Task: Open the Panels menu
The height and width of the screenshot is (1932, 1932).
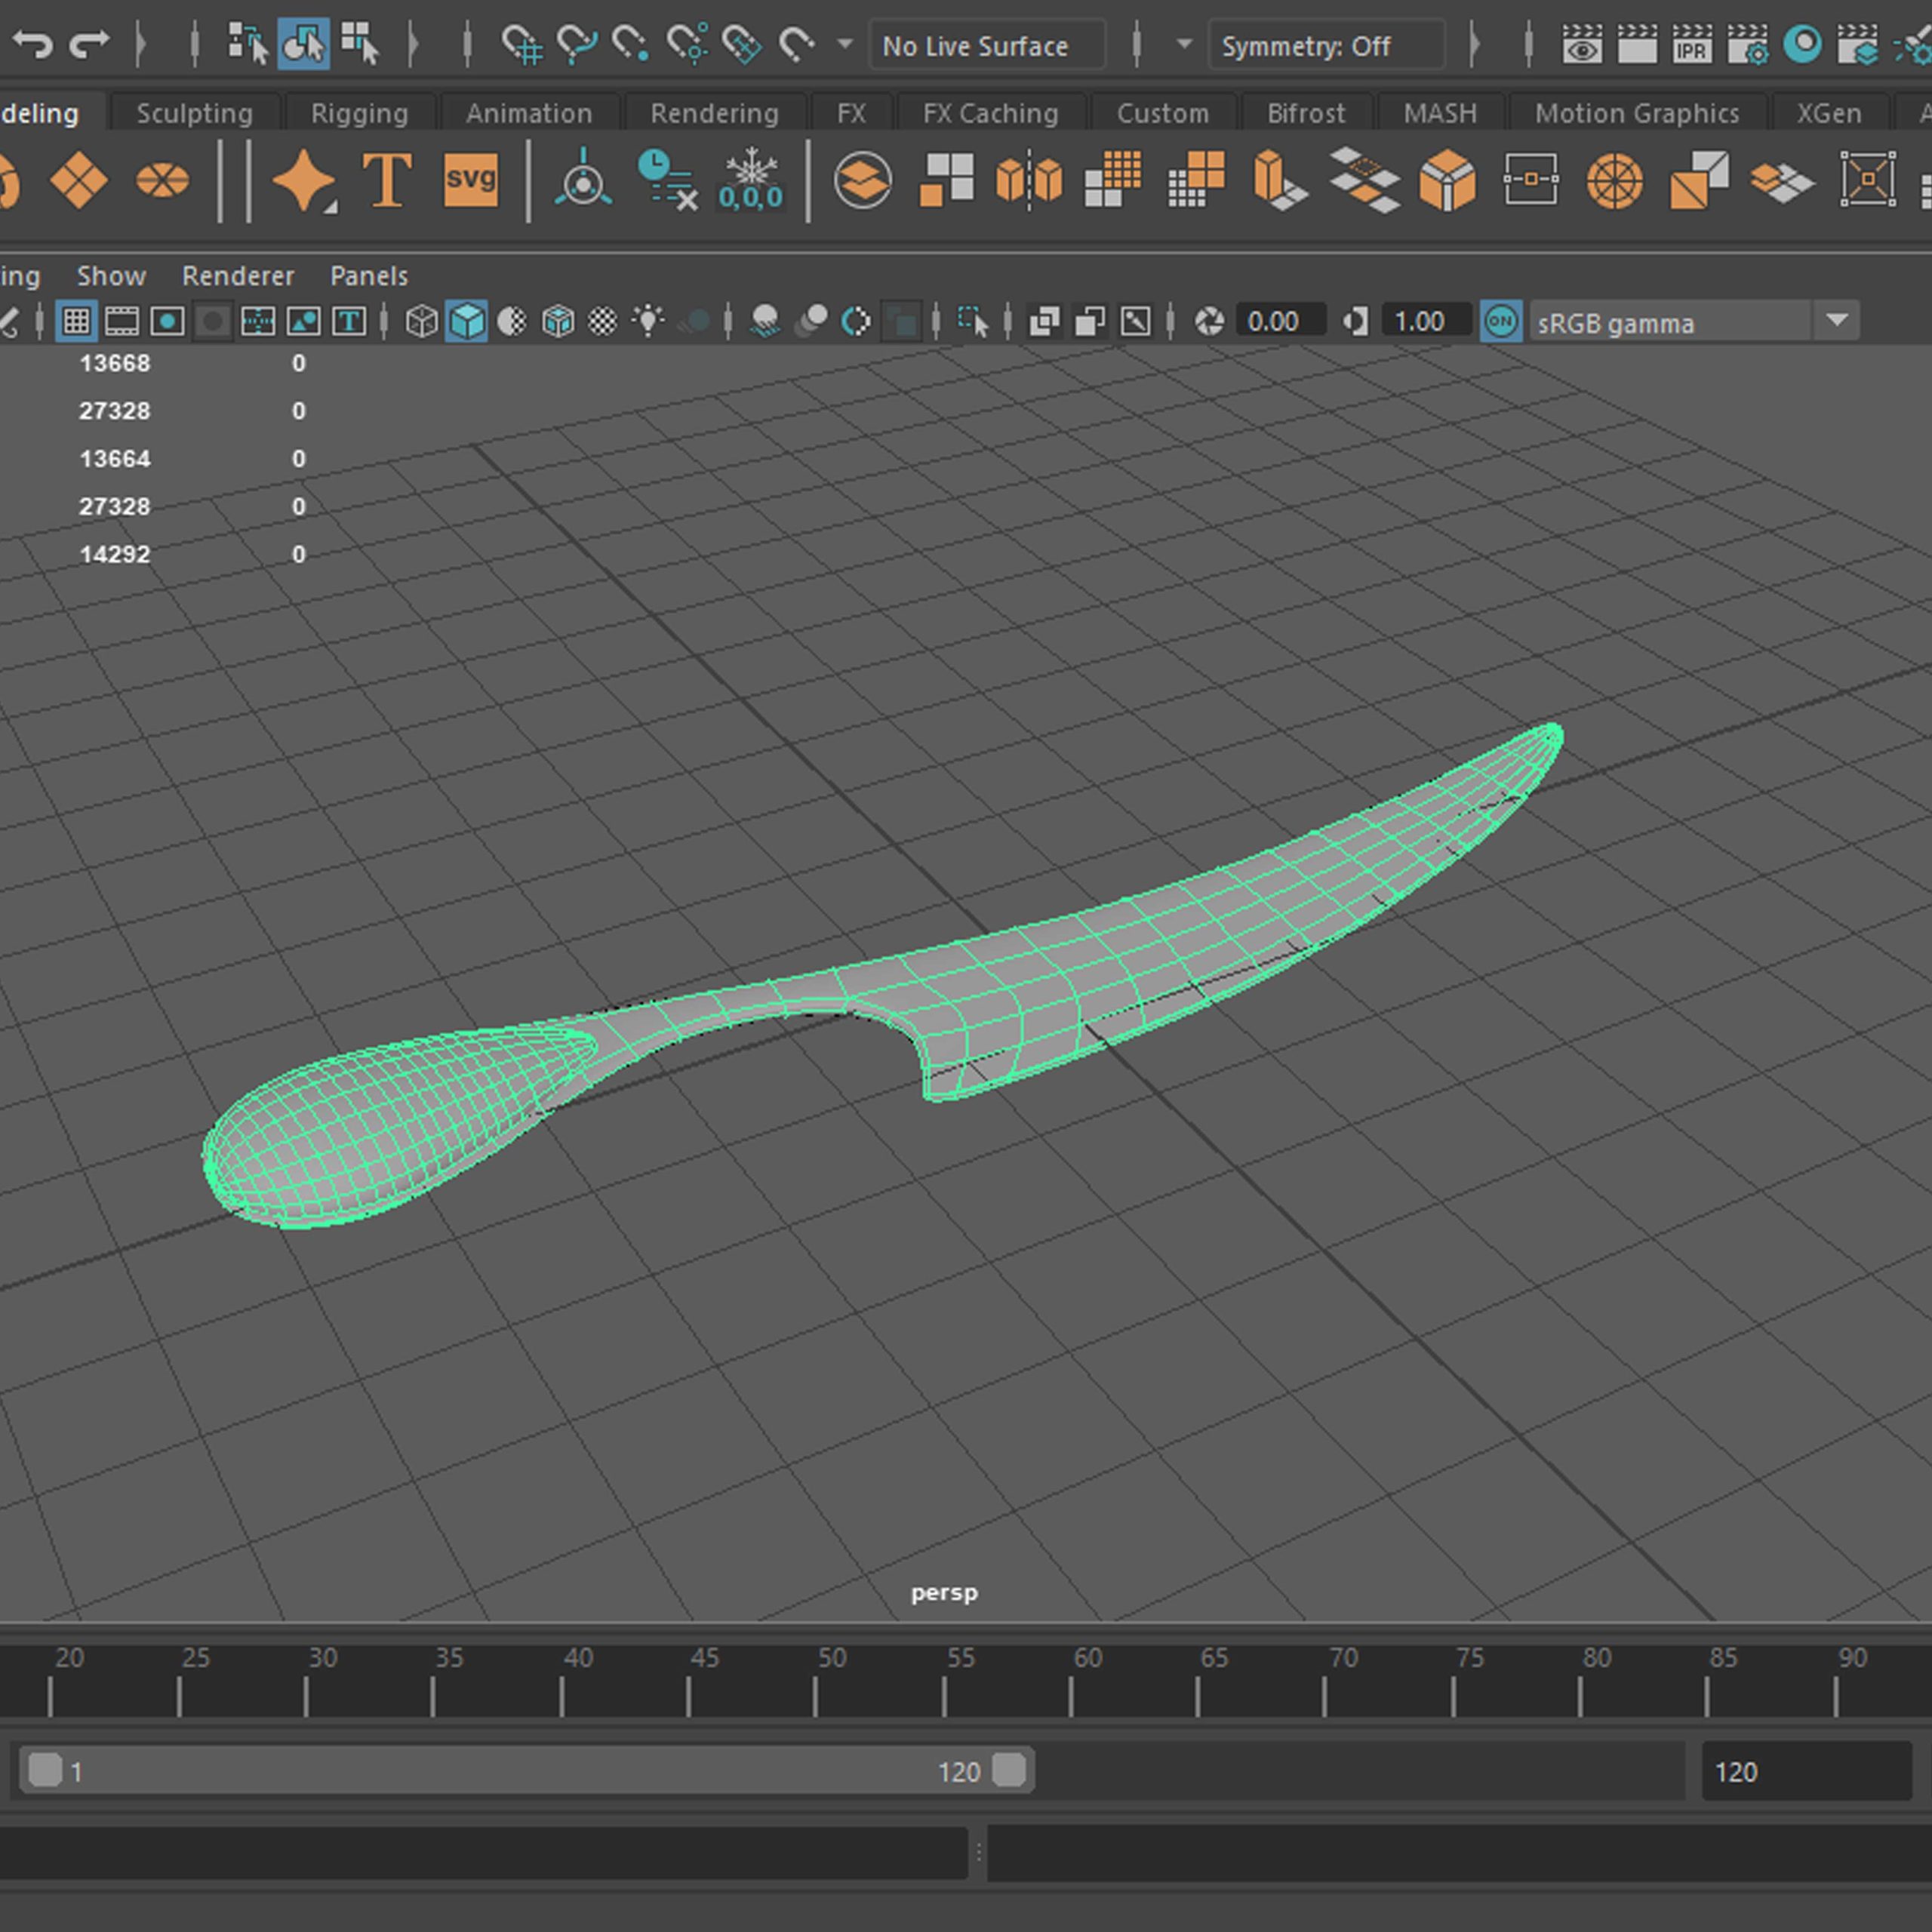Action: coord(369,276)
